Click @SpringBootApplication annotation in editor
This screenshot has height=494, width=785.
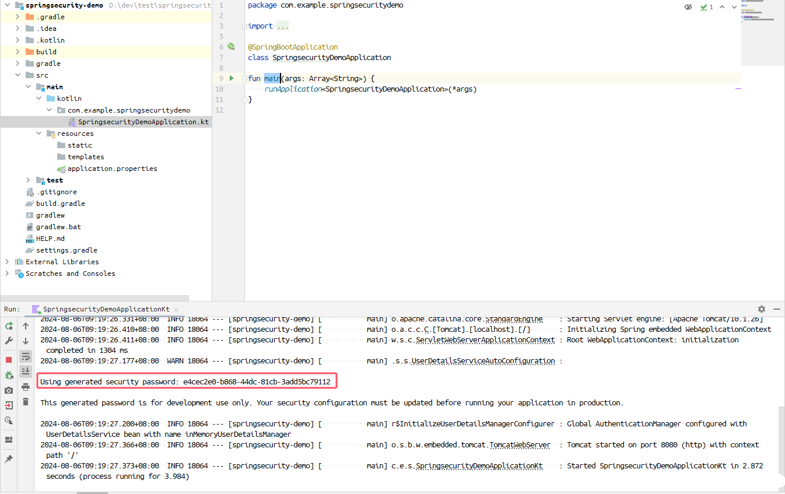(x=293, y=47)
